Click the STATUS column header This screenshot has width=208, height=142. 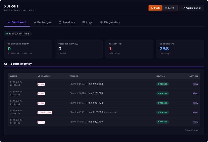pos(160,76)
